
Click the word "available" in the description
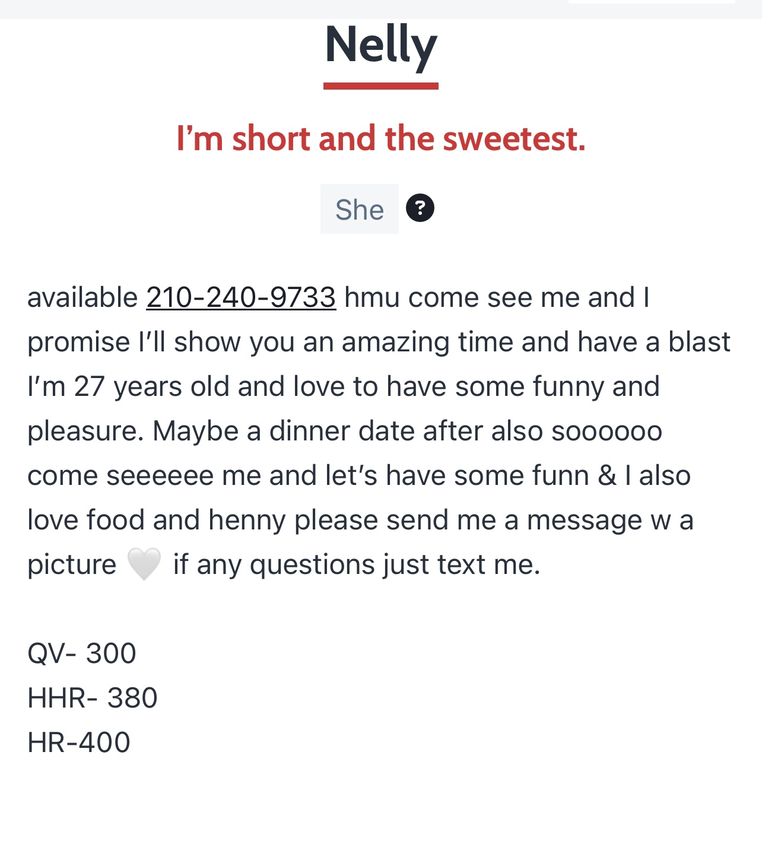tap(82, 297)
